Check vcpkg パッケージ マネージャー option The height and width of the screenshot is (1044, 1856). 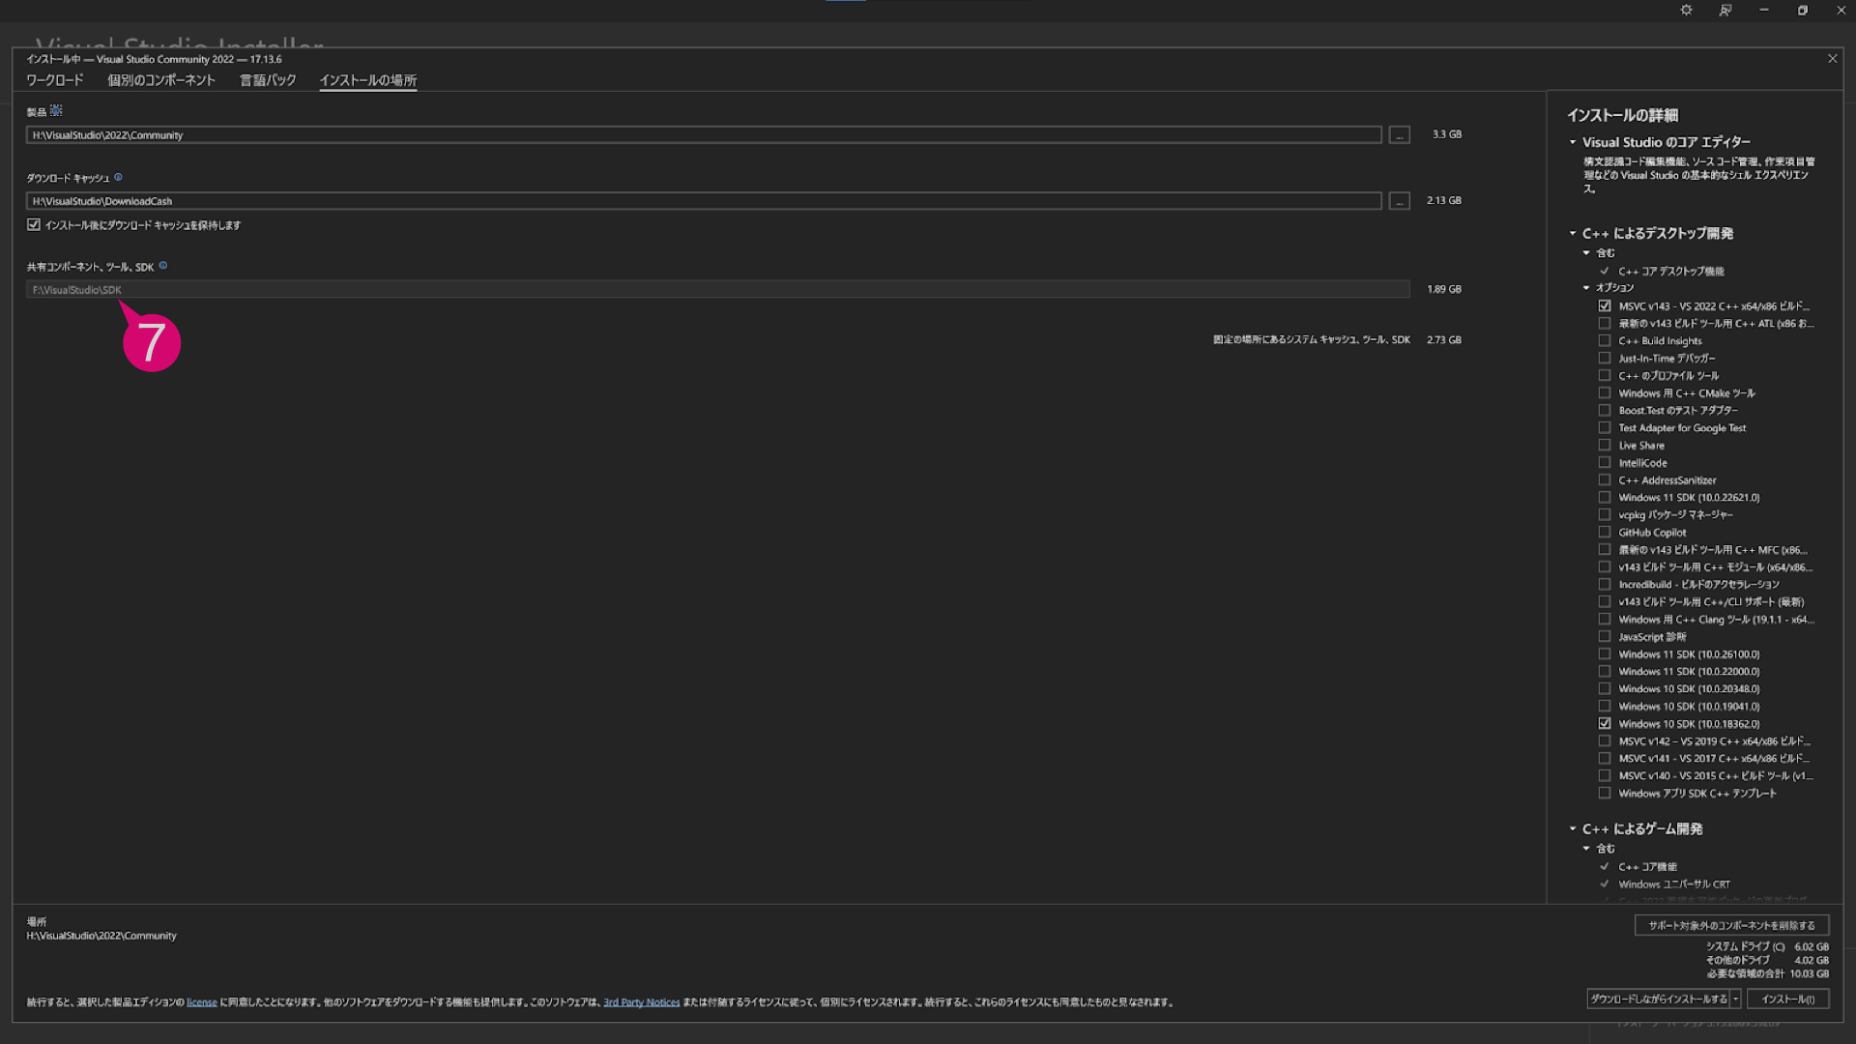coord(1605,514)
